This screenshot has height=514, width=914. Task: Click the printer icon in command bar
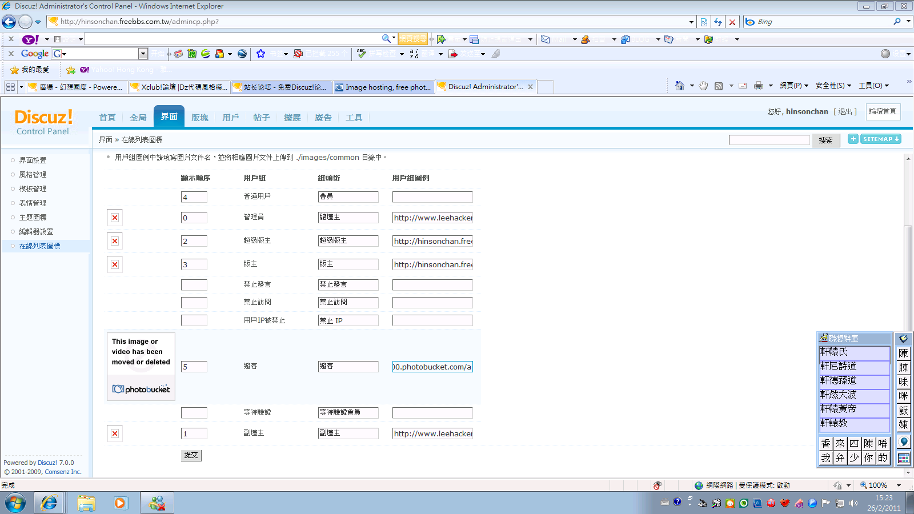click(x=758, y=86)
